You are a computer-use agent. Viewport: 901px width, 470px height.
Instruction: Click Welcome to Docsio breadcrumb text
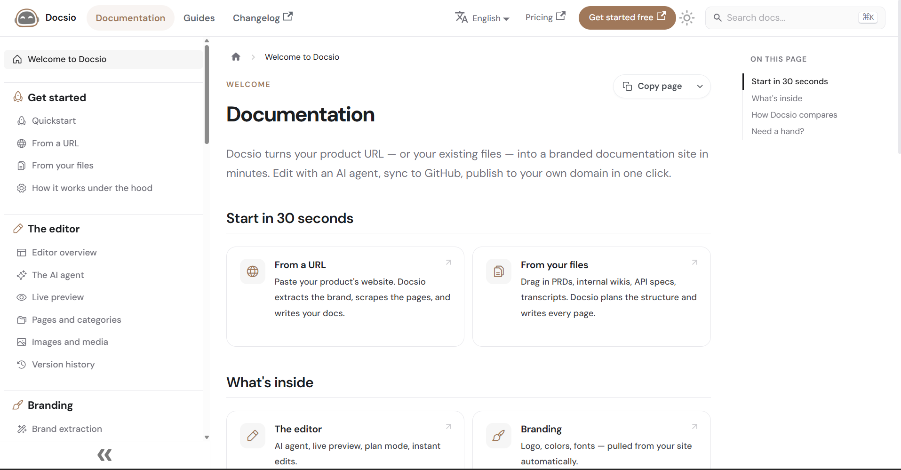point(302,57)
